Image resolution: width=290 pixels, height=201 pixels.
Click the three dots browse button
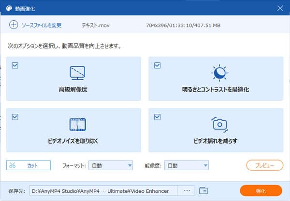click(x=187, y=191)
